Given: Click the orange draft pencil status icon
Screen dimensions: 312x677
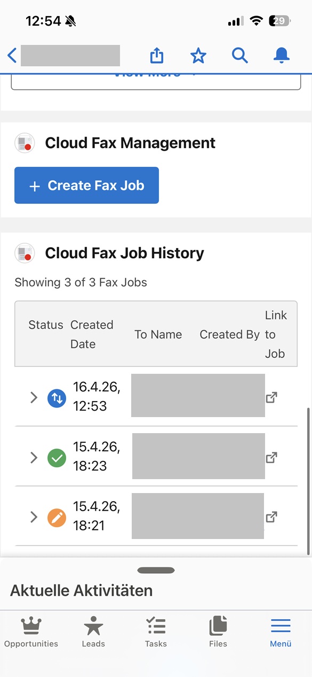Looking at the screenshot, I should (57, 518).
